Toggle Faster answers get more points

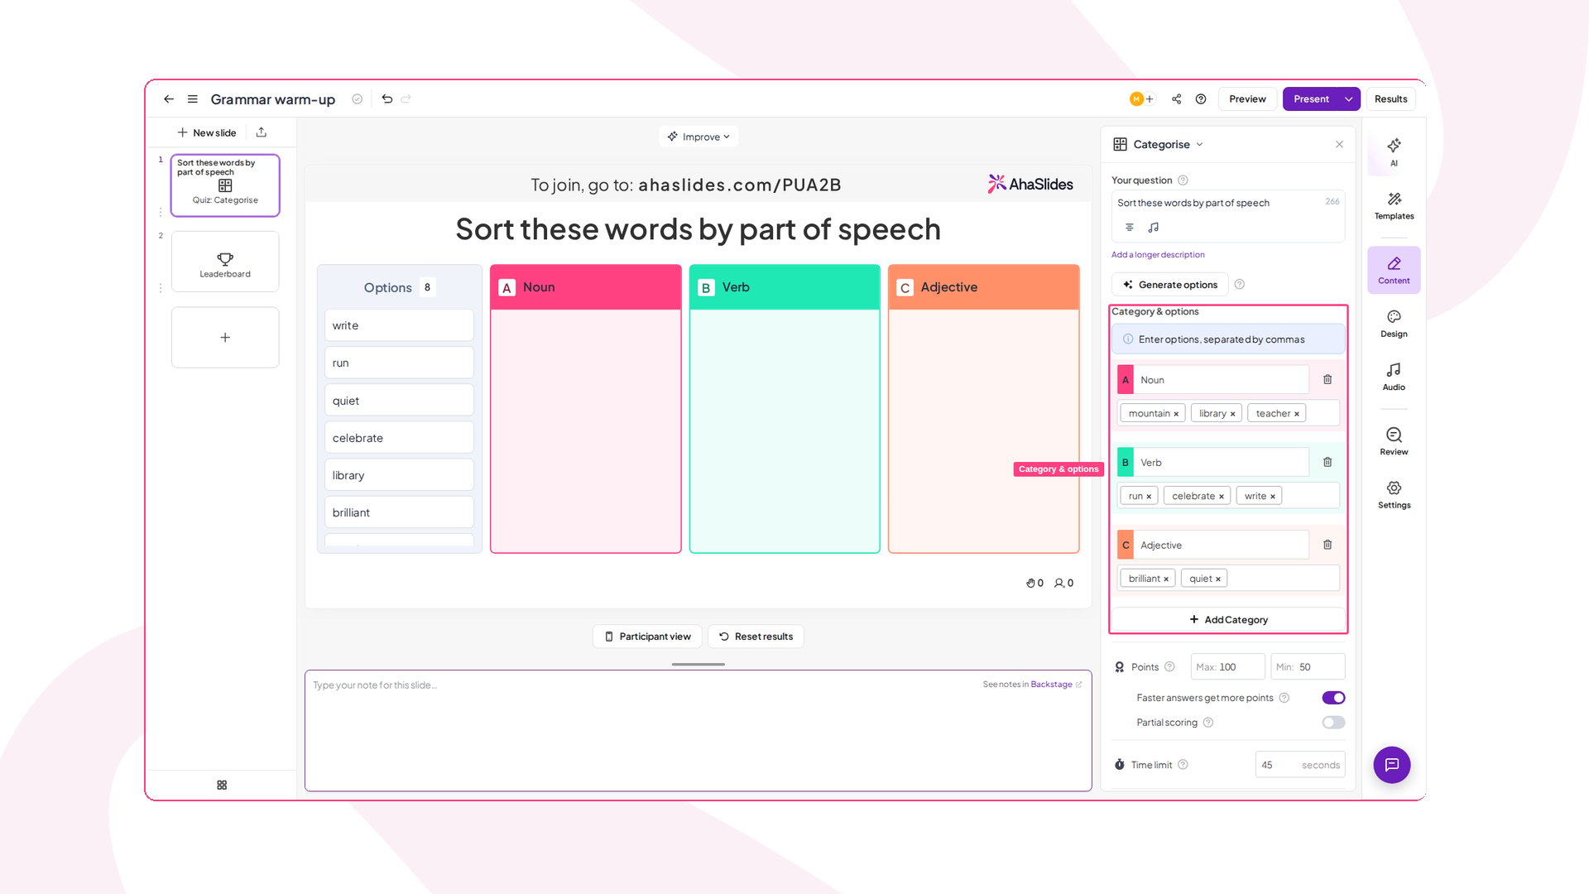pyautogui.click(x=1333, y=699)
